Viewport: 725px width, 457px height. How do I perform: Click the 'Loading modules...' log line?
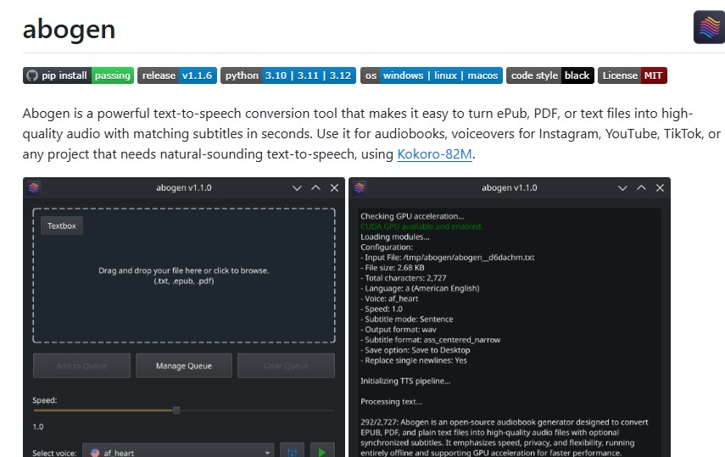tap(395, 237)
